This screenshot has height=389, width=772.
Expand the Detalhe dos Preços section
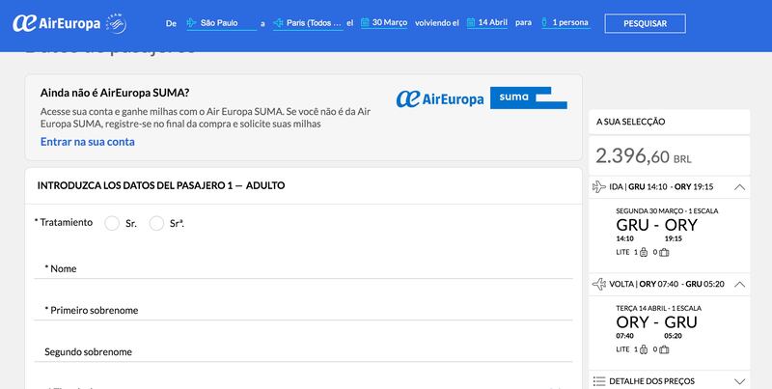click(739, 381)
